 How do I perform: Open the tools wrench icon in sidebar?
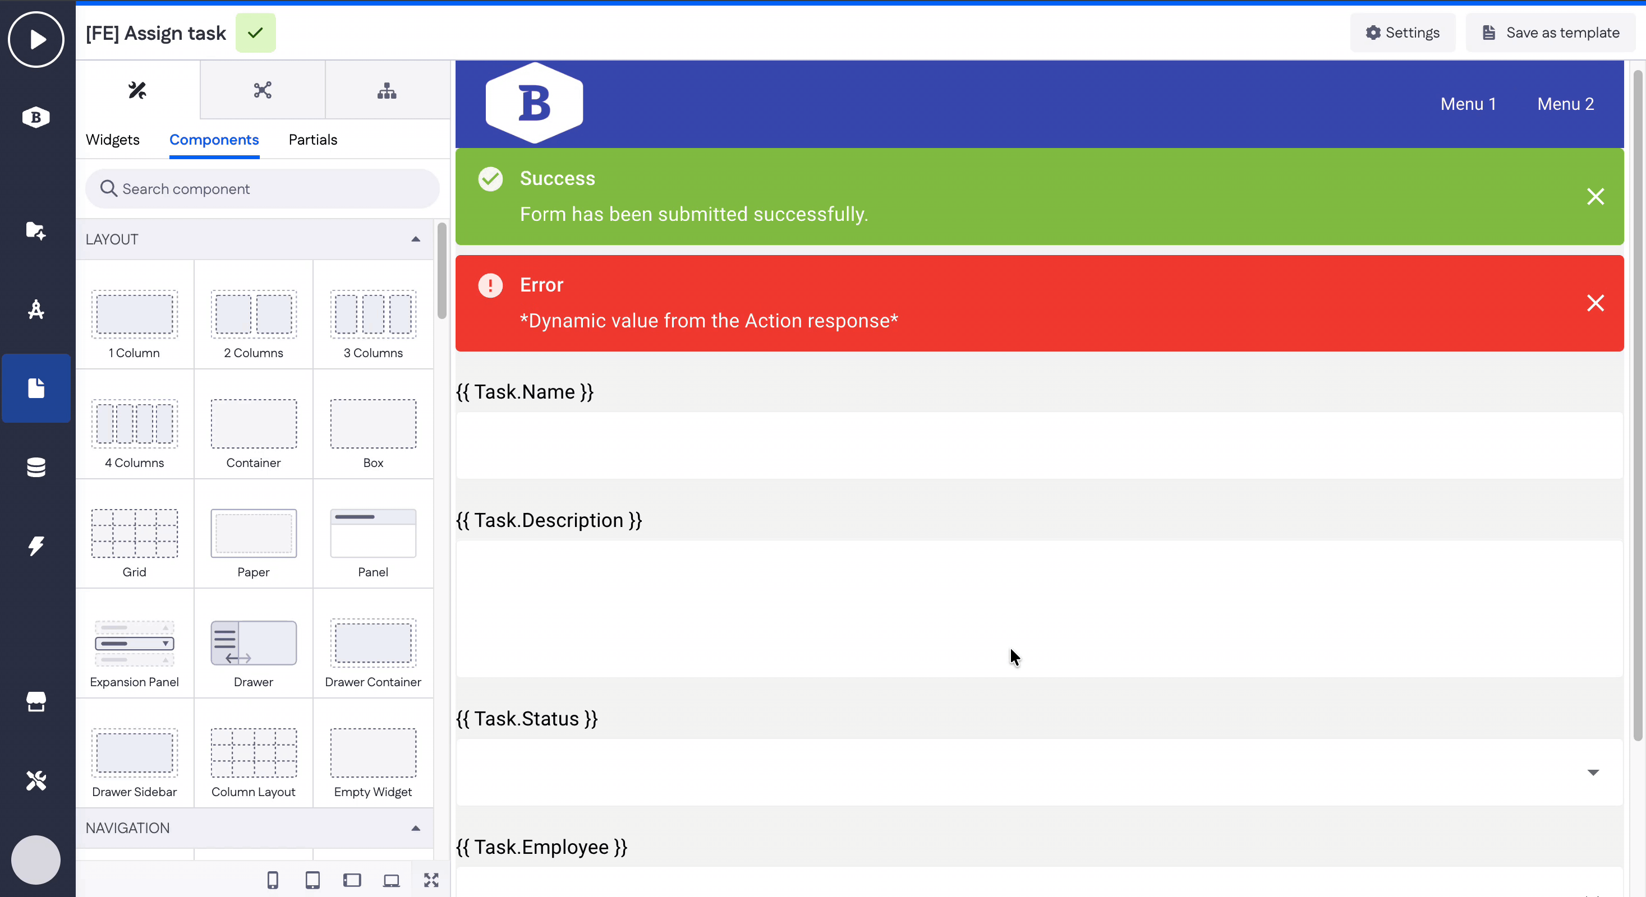tap(36, 780)
